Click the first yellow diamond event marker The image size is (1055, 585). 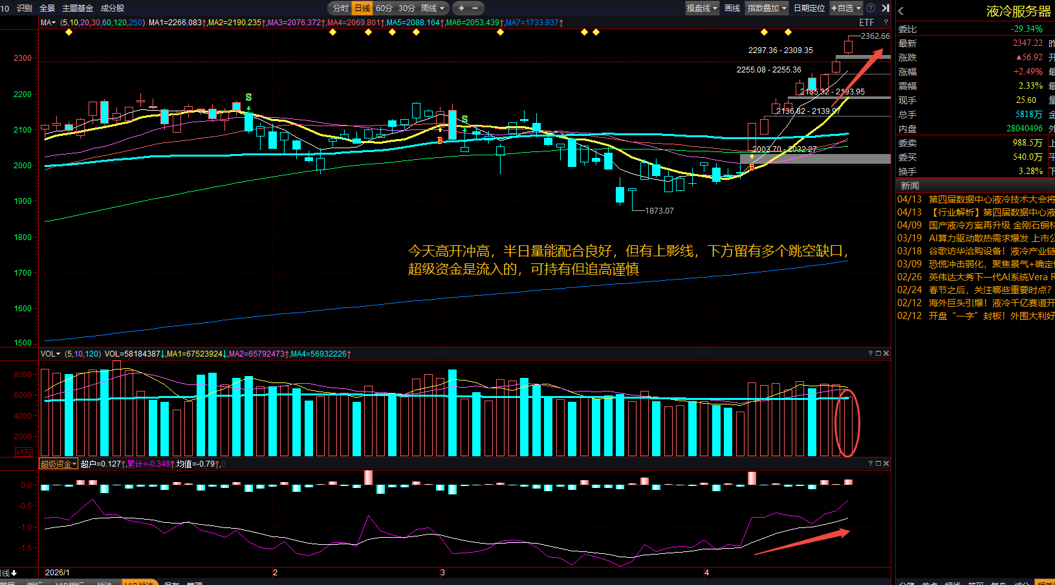coord(69,32)
